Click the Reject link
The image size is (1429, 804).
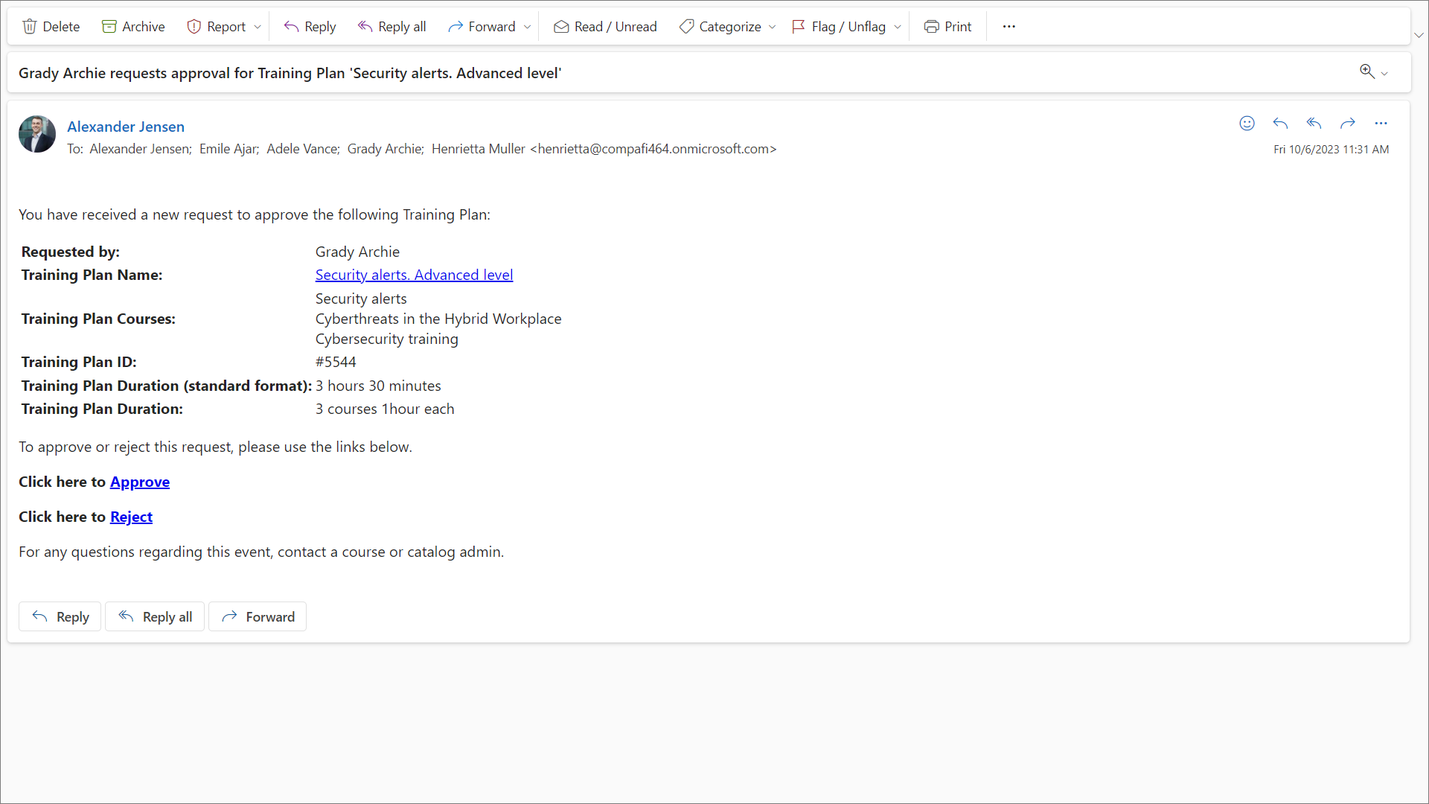pos(131,517)
